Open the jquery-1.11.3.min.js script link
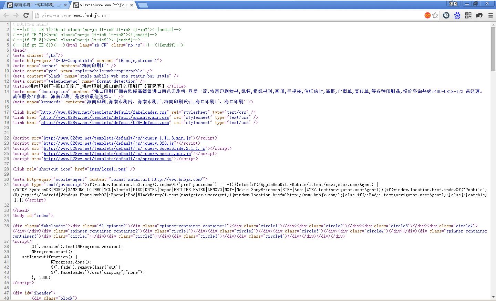 [117, 138]
